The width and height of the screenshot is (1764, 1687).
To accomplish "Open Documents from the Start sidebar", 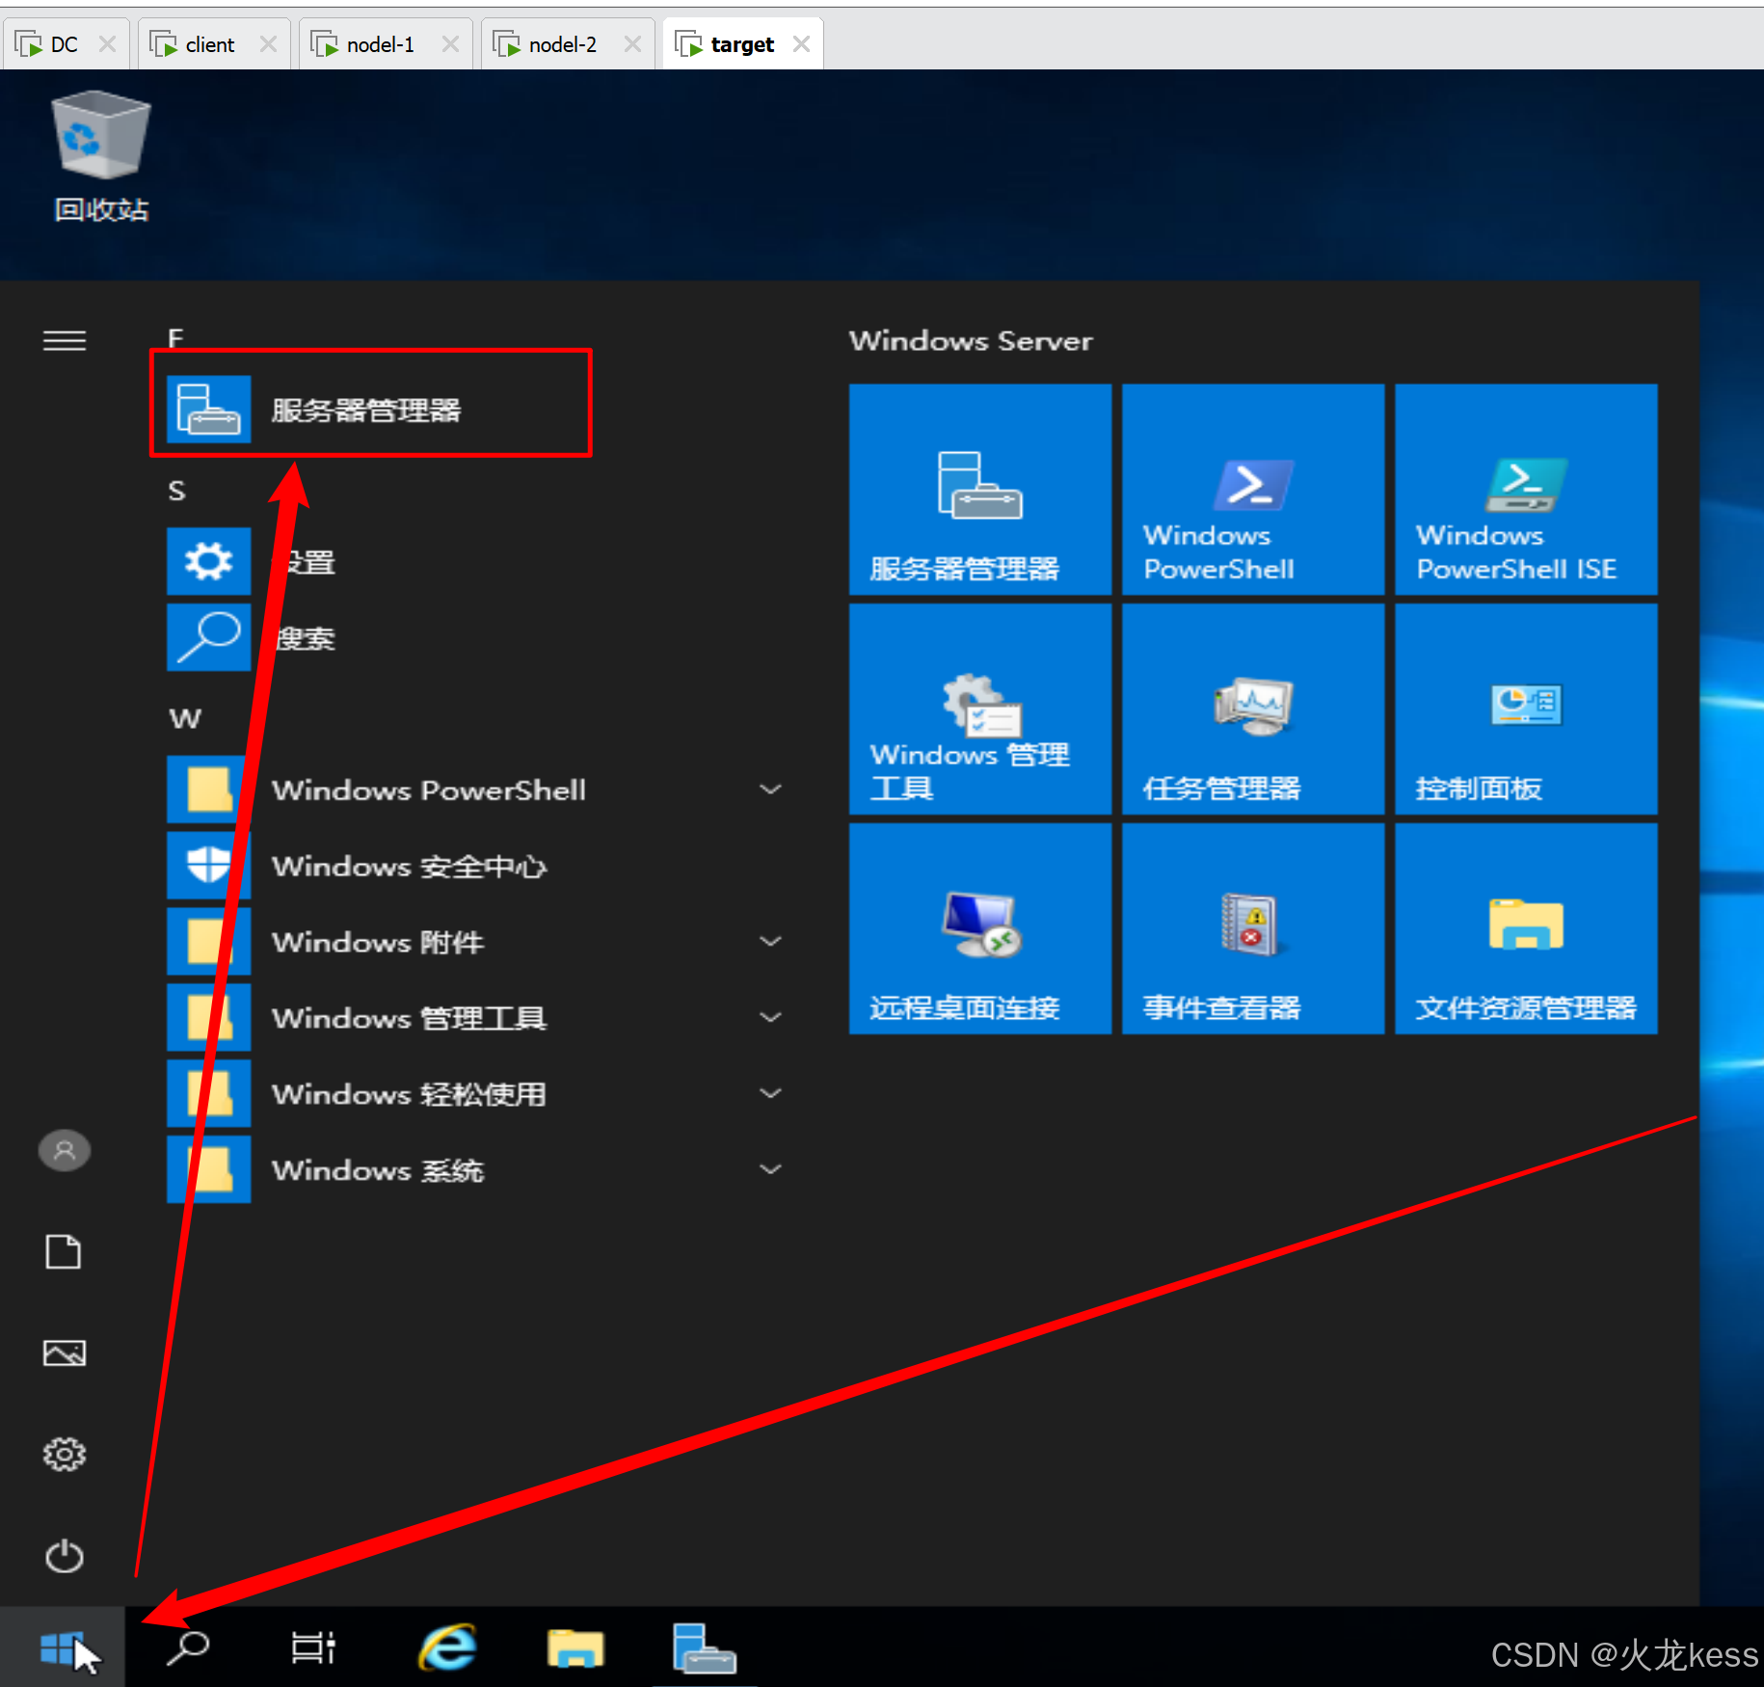I will [x=65, y=1251].
